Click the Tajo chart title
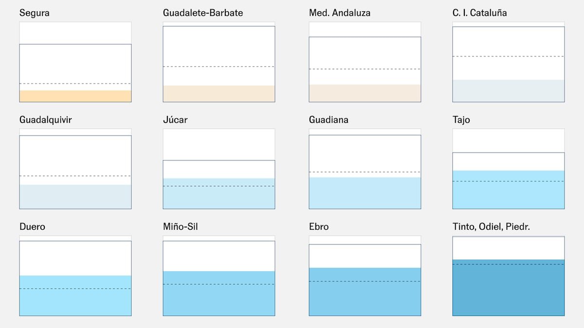Screen dimensions: 584x328 pos(461,120)
